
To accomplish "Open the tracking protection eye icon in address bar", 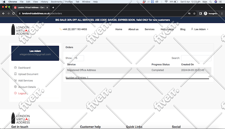I will [189, 14].
